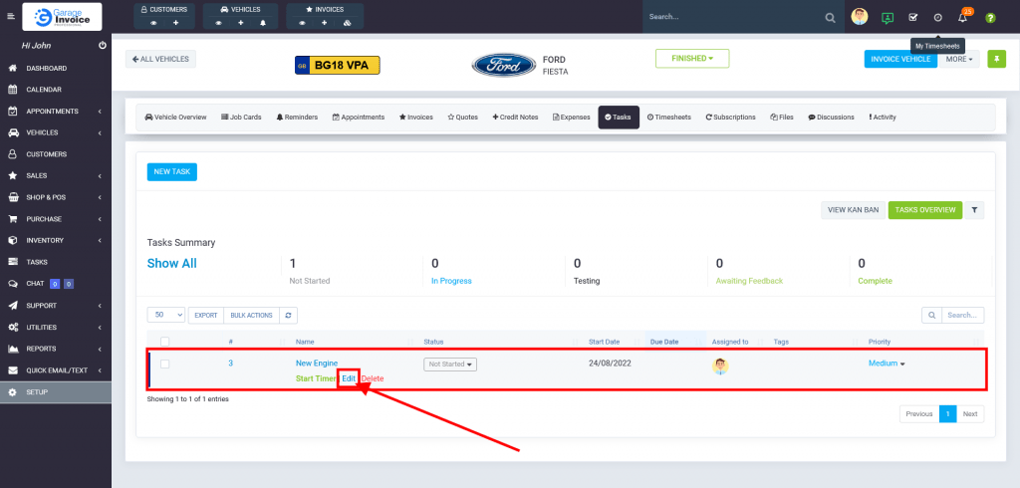Switch to Vehicle Overview tab
This screenshot has height=488, width=1020.
[175, 118]
